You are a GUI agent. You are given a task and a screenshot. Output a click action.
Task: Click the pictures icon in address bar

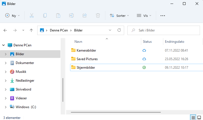pyautogui.click(x=42, y=30)
